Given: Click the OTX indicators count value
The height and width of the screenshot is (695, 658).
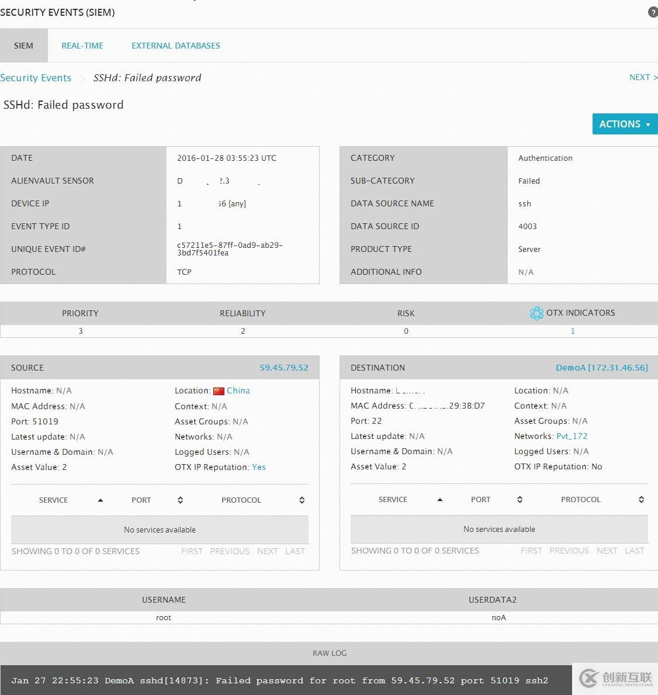Looking at the screenshot, I should 573,331.
